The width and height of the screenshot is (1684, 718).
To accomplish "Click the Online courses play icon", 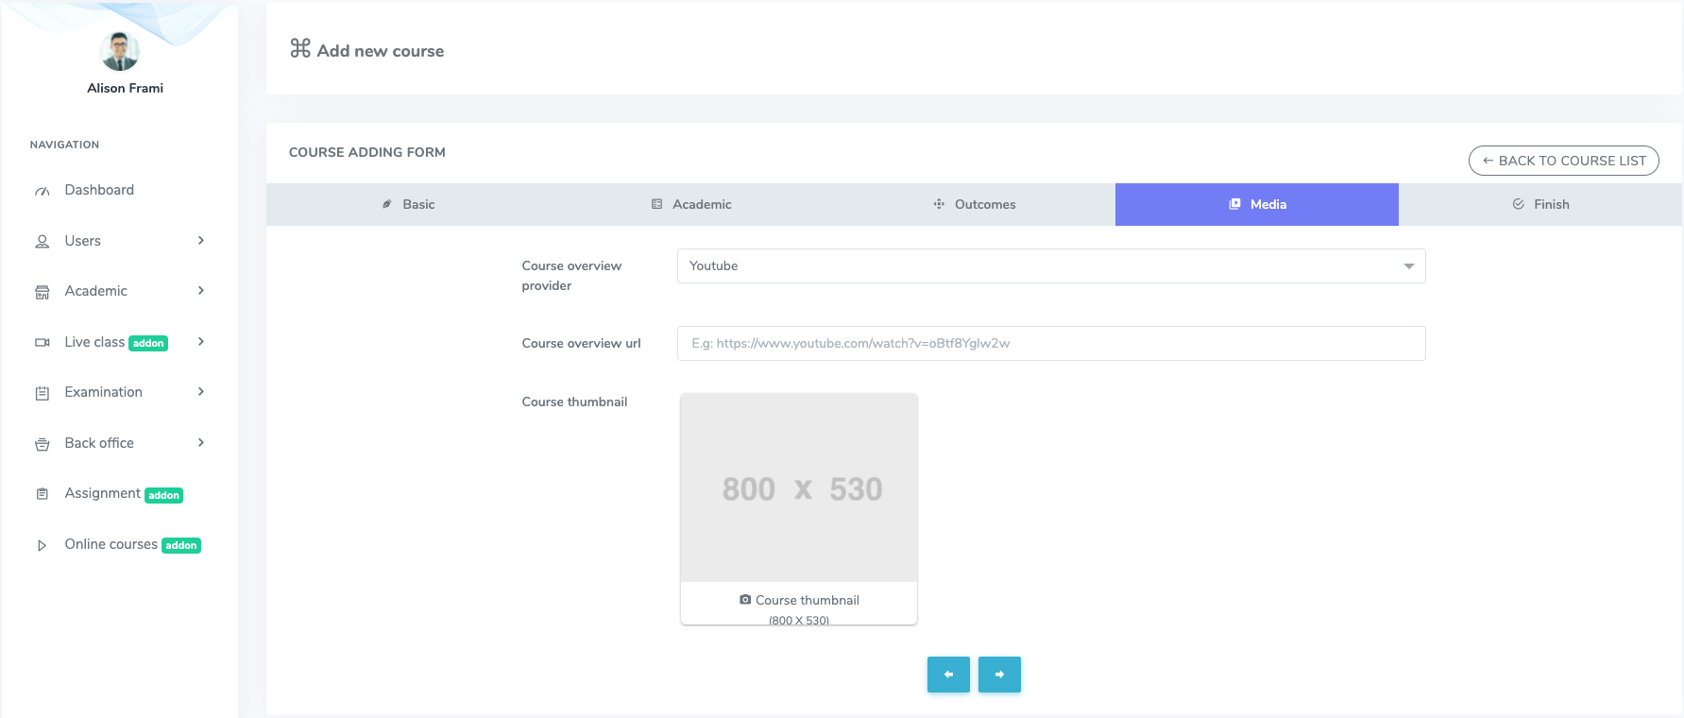I will 42,545.
